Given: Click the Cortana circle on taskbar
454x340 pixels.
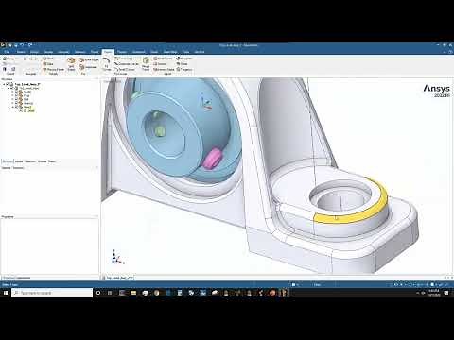Looking at the screenshot, I should pyautogui.click(x=98, y=293).
